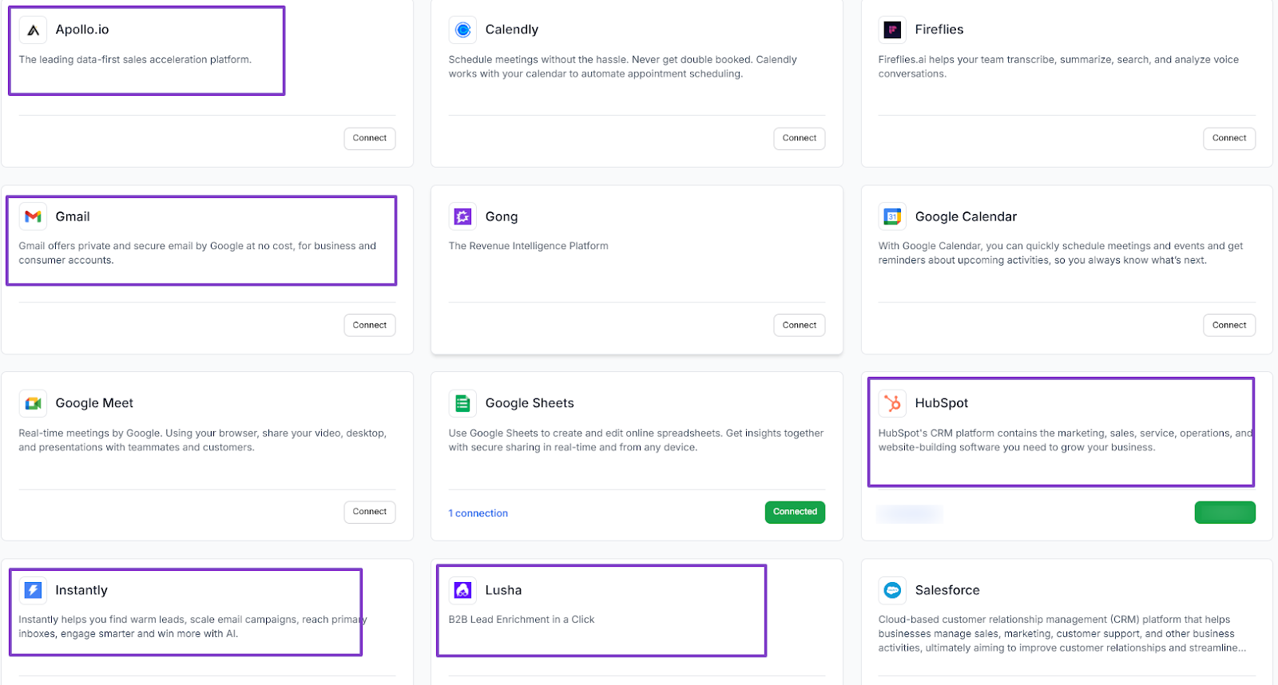Screen dimensions: 1278x685
Task: Click the HubSpot CRM platform description
Action: [1066, 441]
